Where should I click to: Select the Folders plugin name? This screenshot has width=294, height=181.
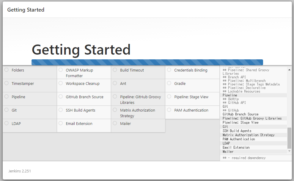(x=18, y=70)
